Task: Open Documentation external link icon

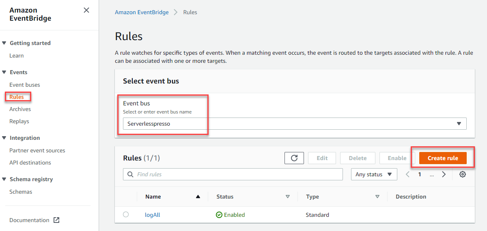Action: pyautogui.click(x=56, y=220)
